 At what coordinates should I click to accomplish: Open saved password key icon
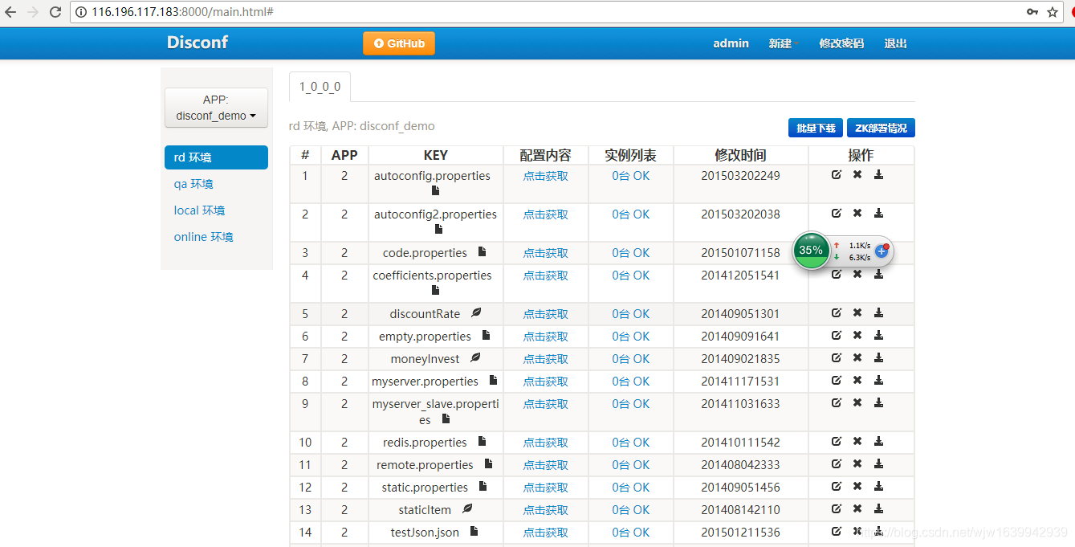(1032, 12)
